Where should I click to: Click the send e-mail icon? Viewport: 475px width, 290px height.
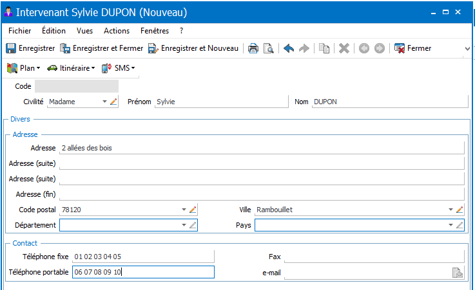tap(458, 273)
